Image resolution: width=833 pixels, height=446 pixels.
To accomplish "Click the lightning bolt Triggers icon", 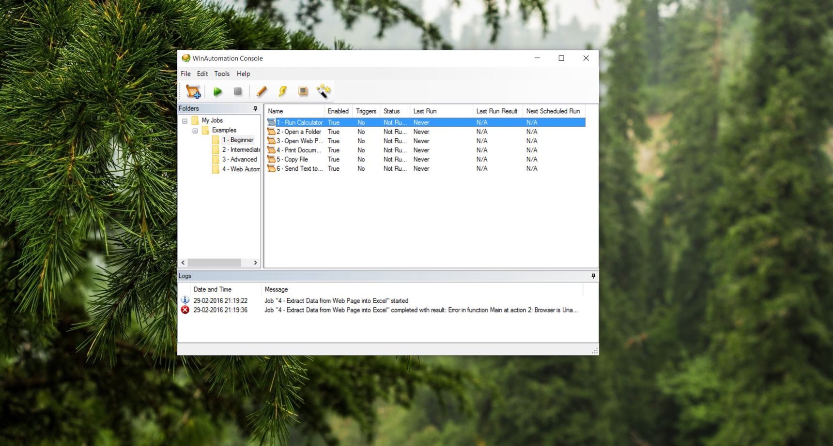I will click(x=283, y=91).
